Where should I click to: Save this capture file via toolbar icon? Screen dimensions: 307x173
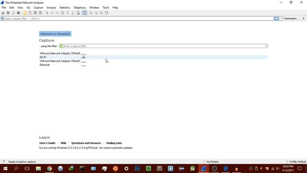[30, 13]
